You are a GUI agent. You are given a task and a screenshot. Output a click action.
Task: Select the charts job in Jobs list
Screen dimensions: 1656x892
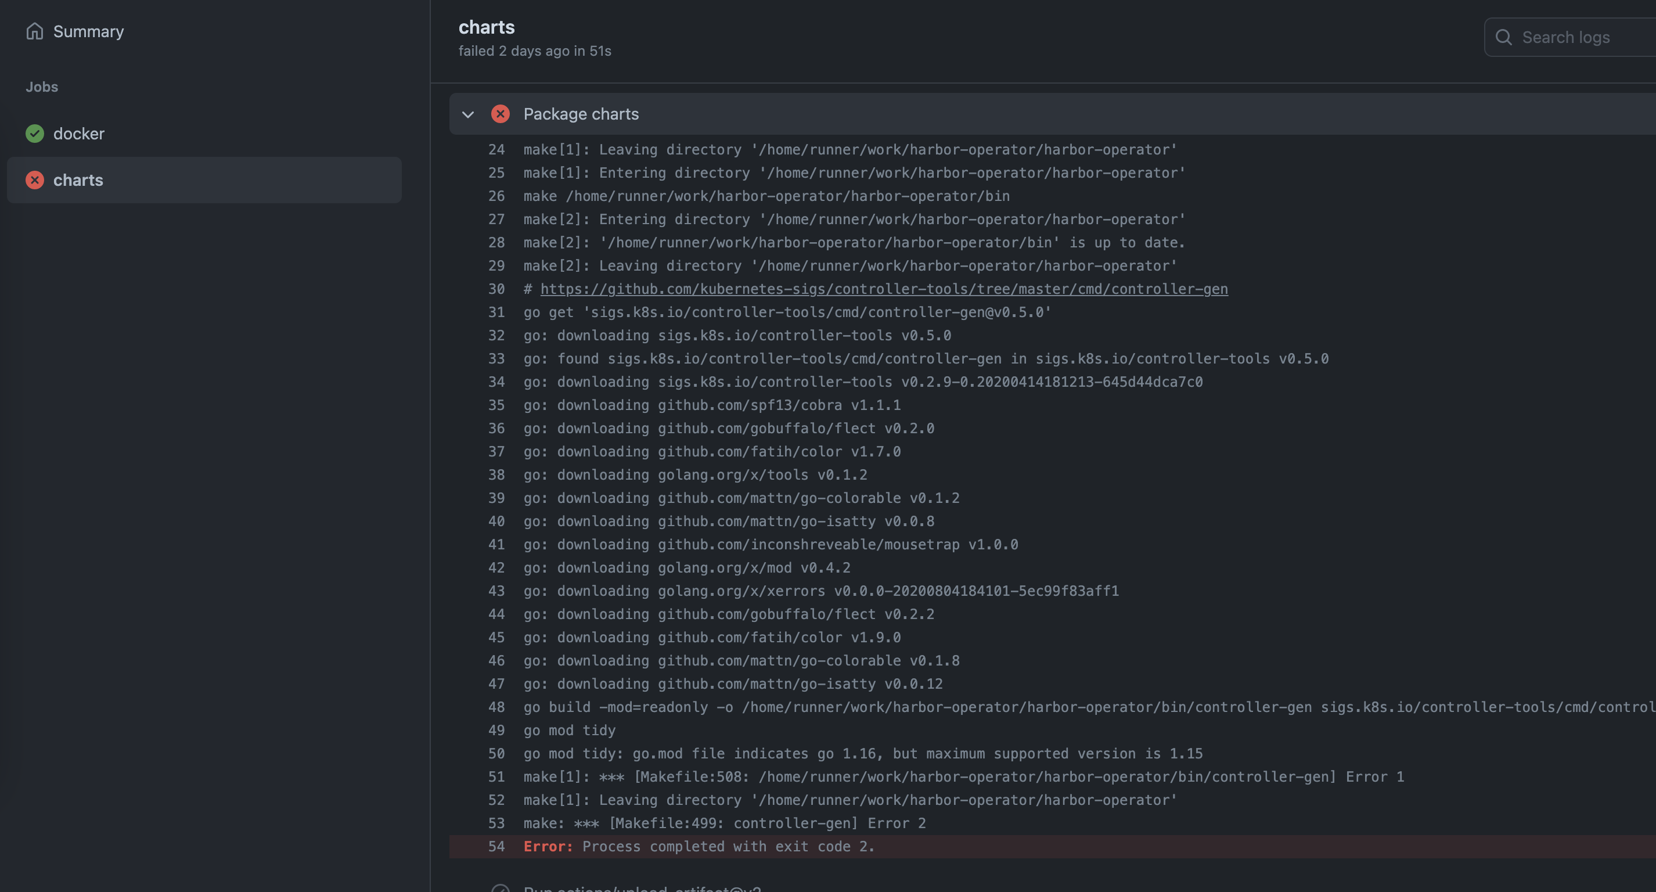click(78, 179)
